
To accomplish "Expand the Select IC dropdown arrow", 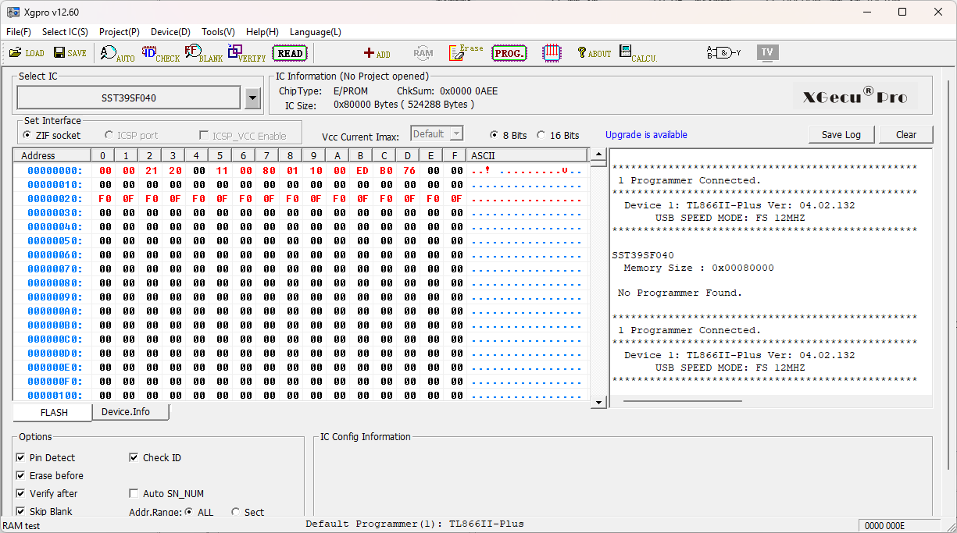I will (252, 98).
